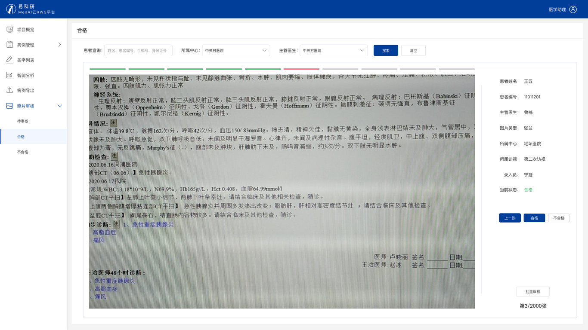Click patient number 11011201
Image resolution: width=588 pixels, height=330 pixels.
click(x=532, y=97)
